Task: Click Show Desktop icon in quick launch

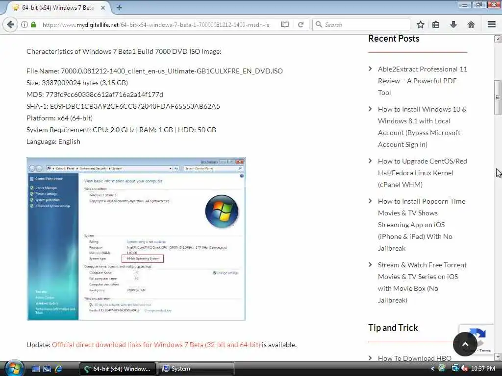Action: tap(35, 369)
